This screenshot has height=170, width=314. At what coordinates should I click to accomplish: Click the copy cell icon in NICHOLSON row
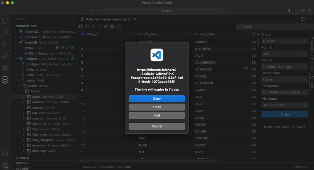246,69
